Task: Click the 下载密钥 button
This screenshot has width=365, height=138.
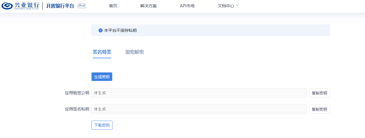Action: point(102,125)
